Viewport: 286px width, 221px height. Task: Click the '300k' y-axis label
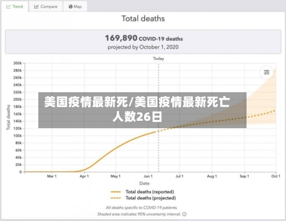[18, 63]
